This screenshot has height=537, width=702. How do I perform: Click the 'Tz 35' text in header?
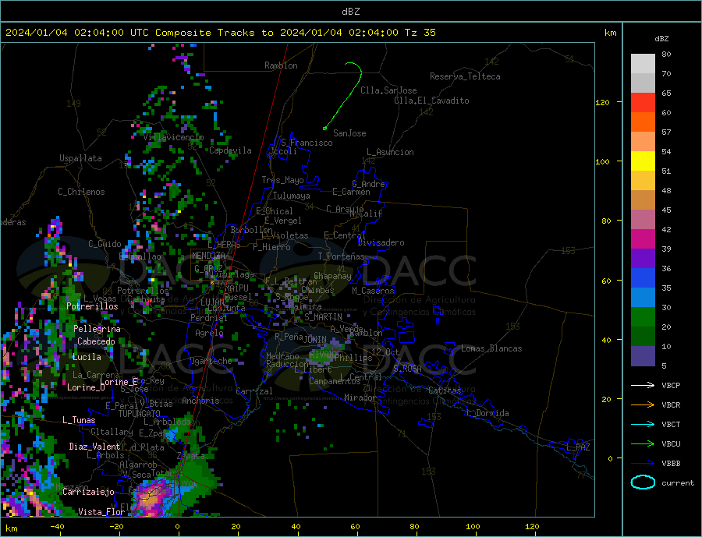420,33
